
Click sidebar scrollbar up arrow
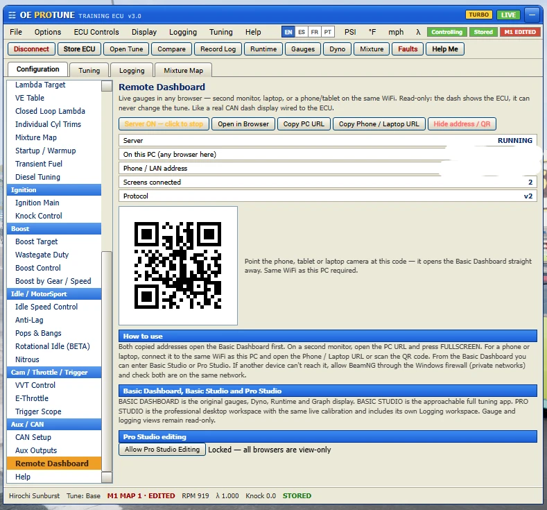tap(107, 86)
